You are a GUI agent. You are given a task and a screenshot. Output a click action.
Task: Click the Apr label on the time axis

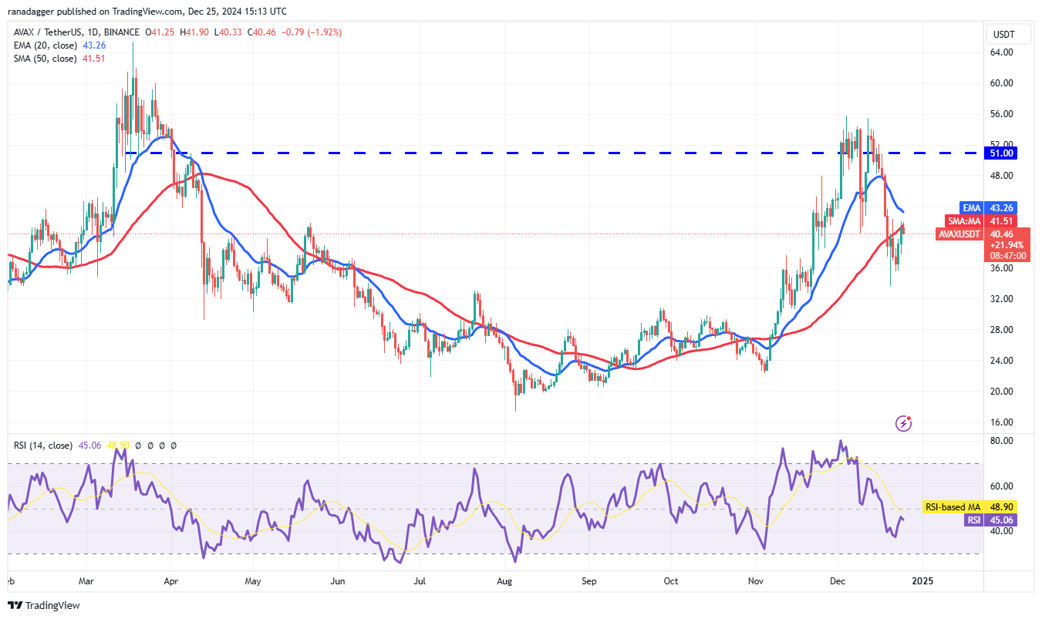click(x=171, y=581)
